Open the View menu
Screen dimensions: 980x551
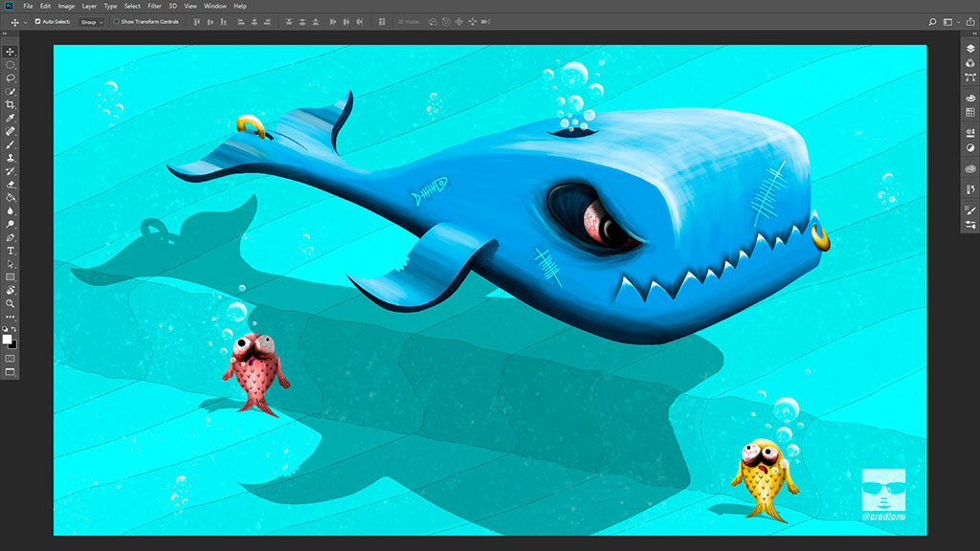[190, 7]
